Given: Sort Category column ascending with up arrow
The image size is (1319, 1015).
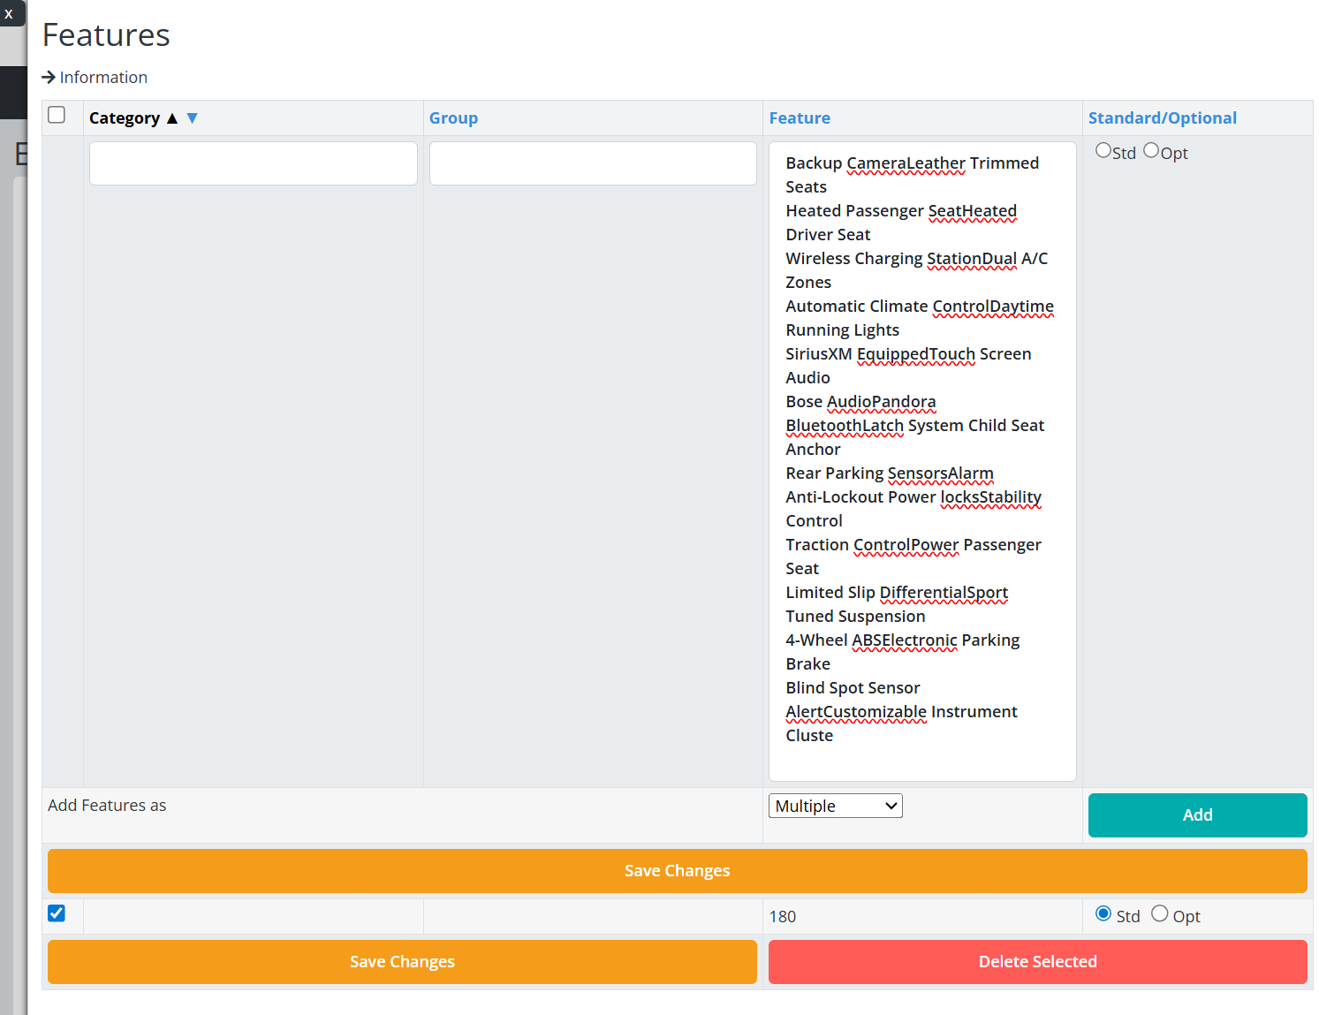Looking at the screenshot, I should tap(172, 118).
